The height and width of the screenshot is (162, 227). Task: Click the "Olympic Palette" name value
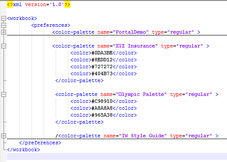point(141,95)
